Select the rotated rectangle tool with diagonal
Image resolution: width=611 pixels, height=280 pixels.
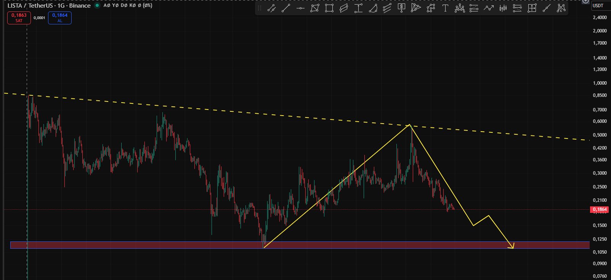[315, 8]
